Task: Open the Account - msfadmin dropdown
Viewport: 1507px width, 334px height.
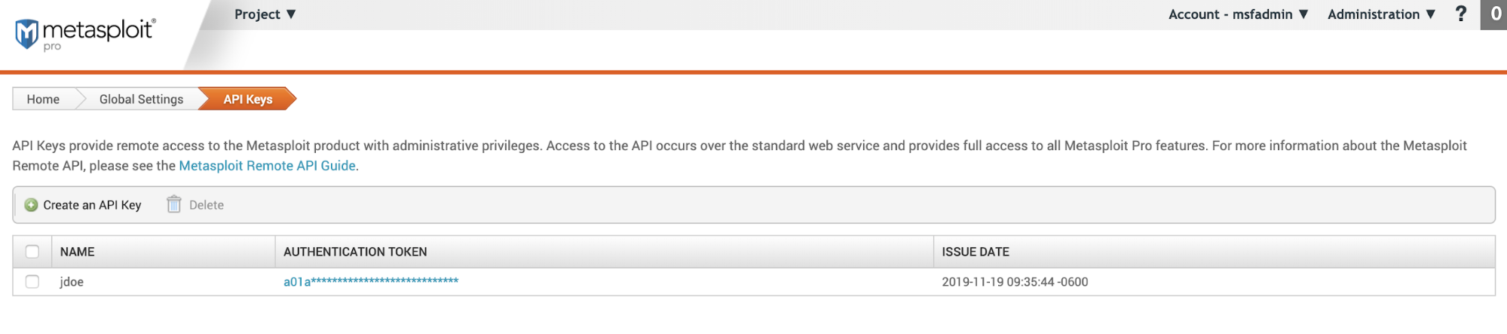Action: click(1238, 14)
